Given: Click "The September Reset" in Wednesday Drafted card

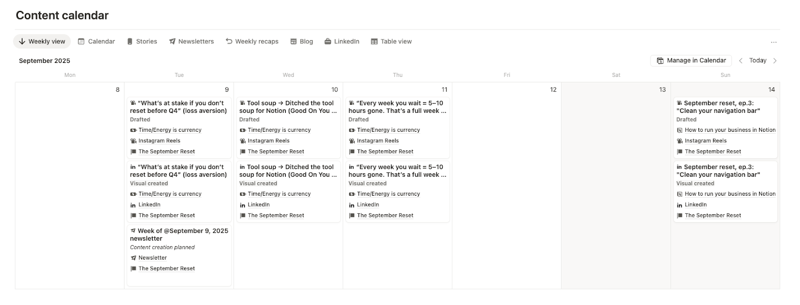Looking at the screenshot, I should tap(276, 152).
